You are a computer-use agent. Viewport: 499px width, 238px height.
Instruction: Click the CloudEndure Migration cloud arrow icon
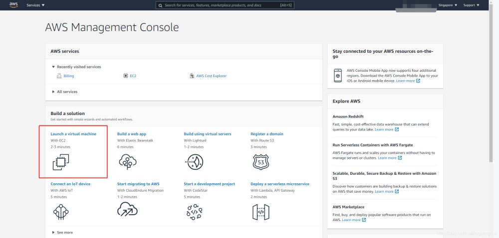127,212
